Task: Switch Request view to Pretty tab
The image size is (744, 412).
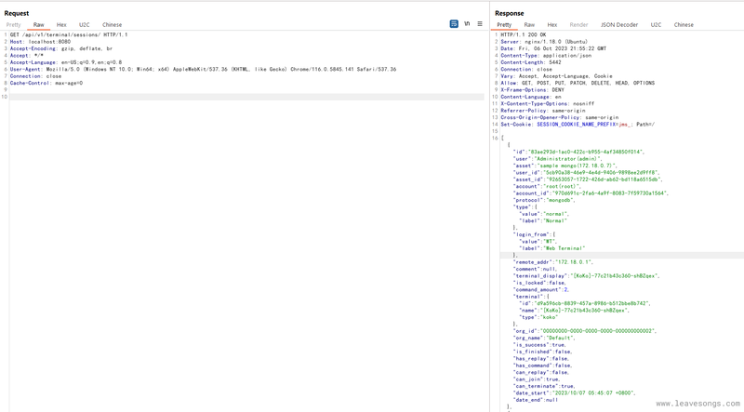Action: [14, 25]
